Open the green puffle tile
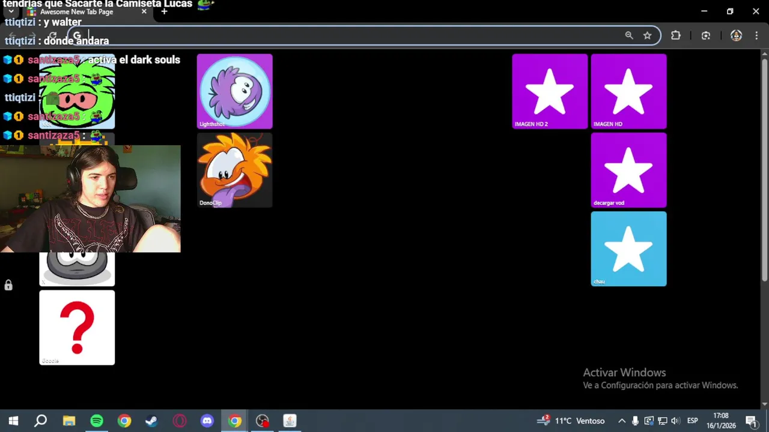 click(77, 91)
